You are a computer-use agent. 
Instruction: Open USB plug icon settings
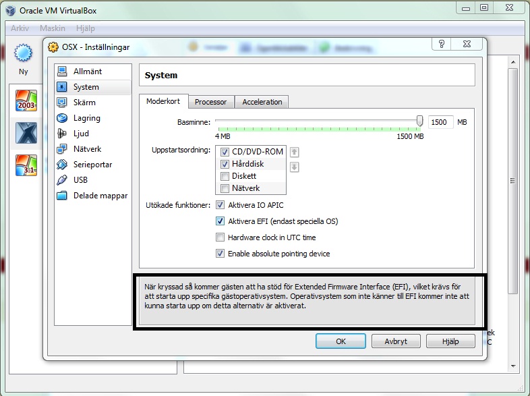62,180
